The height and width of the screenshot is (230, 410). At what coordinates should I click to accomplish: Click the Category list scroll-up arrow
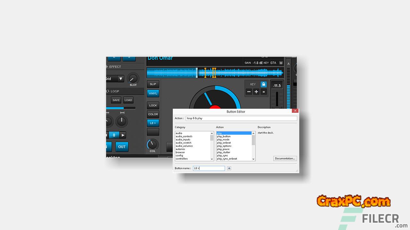click(212, 133)
